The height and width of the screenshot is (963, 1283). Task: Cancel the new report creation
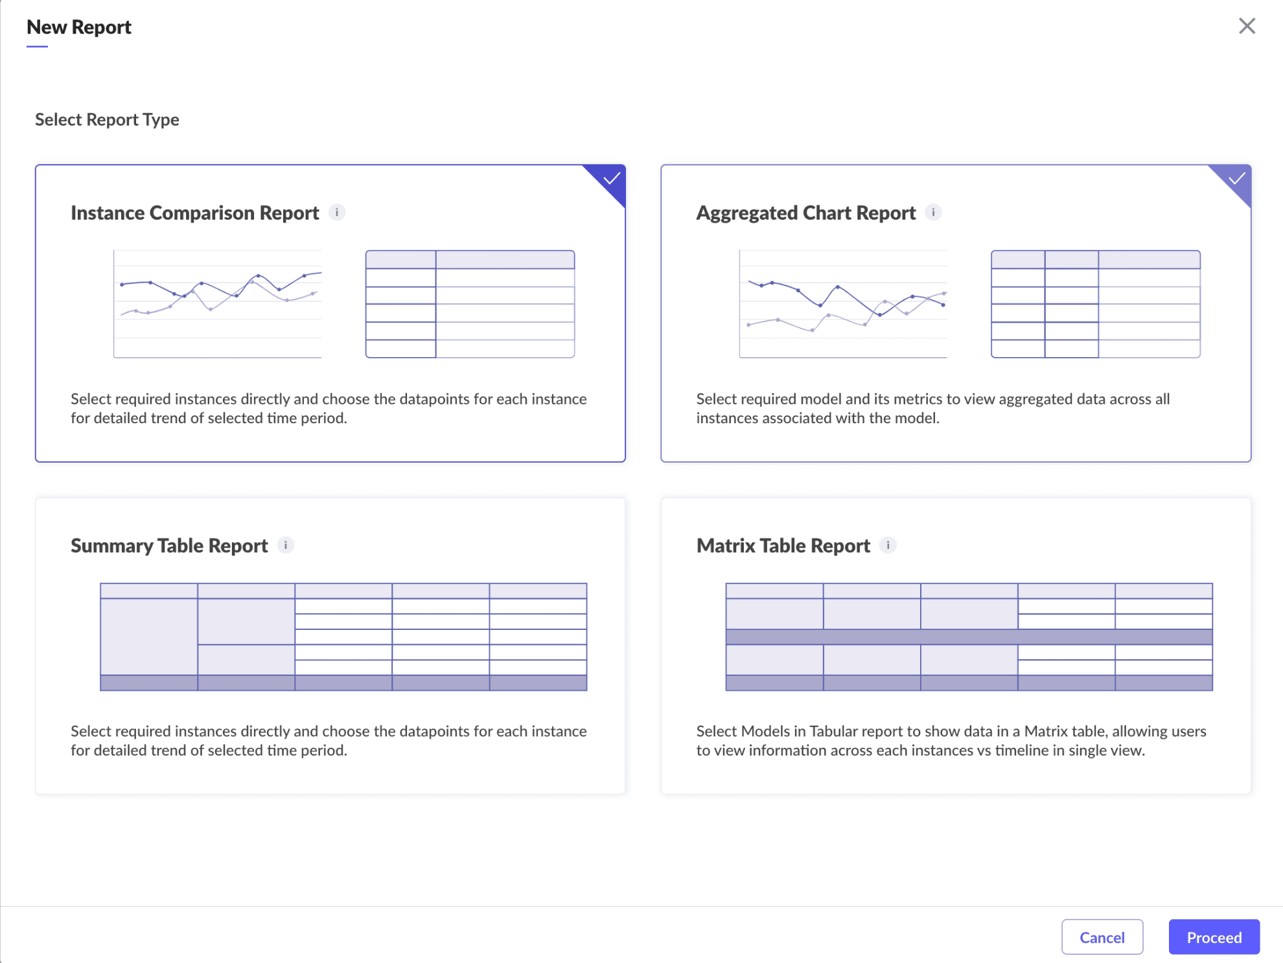coord(1102,937)
